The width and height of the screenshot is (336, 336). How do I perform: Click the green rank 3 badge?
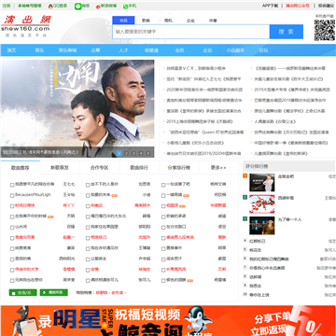245,218
